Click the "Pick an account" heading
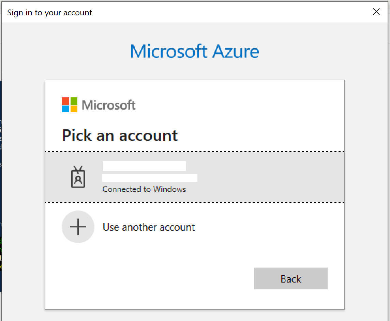Image resolution: width=390 pixels, height=321 pixels. coord(120,135)
